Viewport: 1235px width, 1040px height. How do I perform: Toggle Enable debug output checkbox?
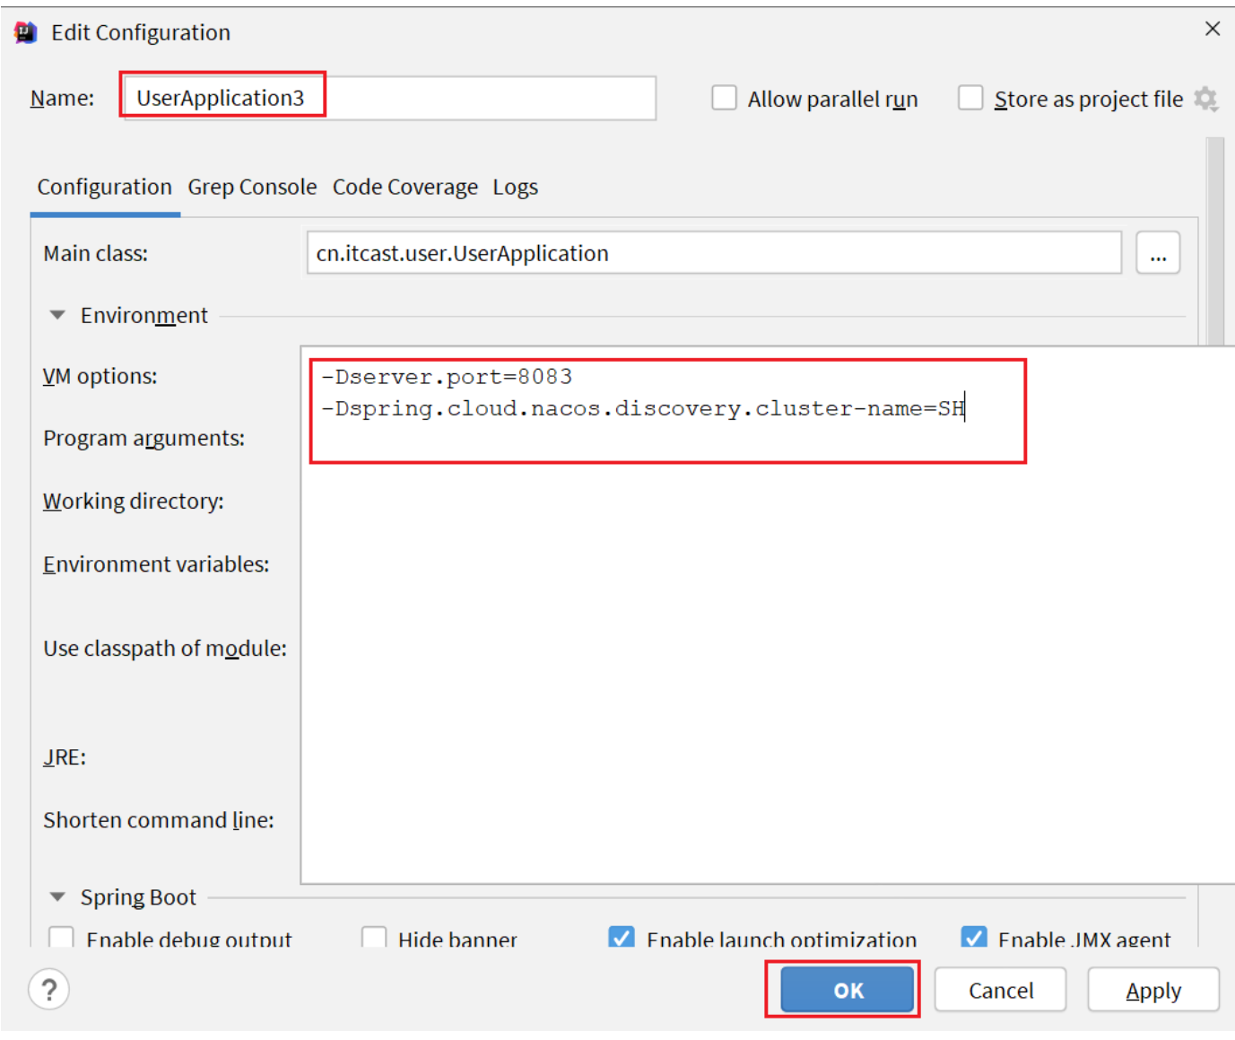(62, 938)
